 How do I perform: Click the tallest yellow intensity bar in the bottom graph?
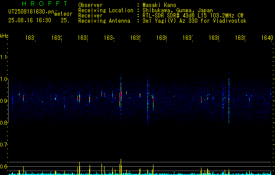pyautogui.click(x=121, y=167)
